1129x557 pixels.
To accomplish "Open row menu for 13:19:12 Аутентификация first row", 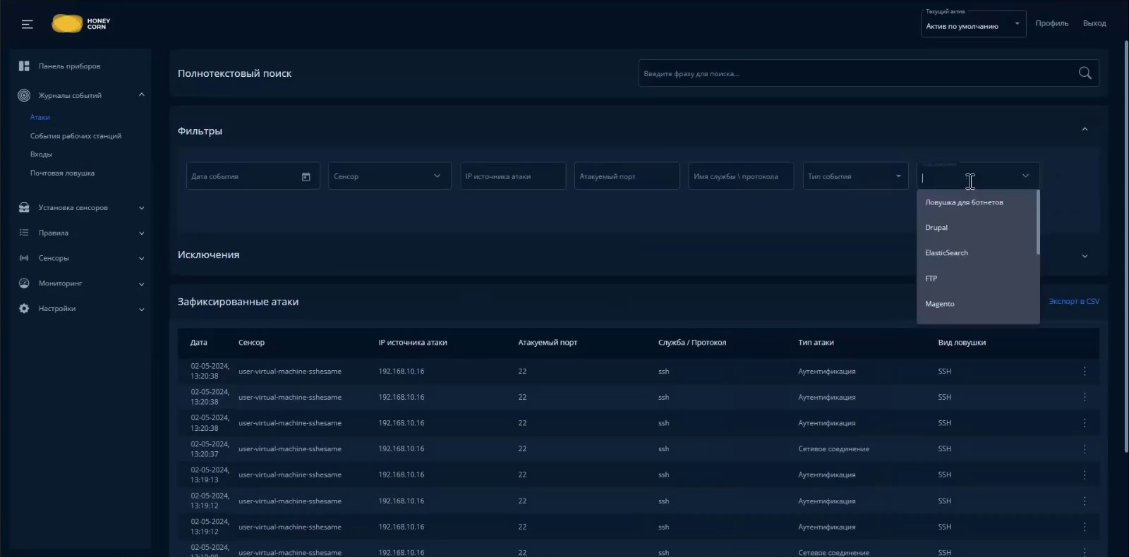I will click(1085, 501).
